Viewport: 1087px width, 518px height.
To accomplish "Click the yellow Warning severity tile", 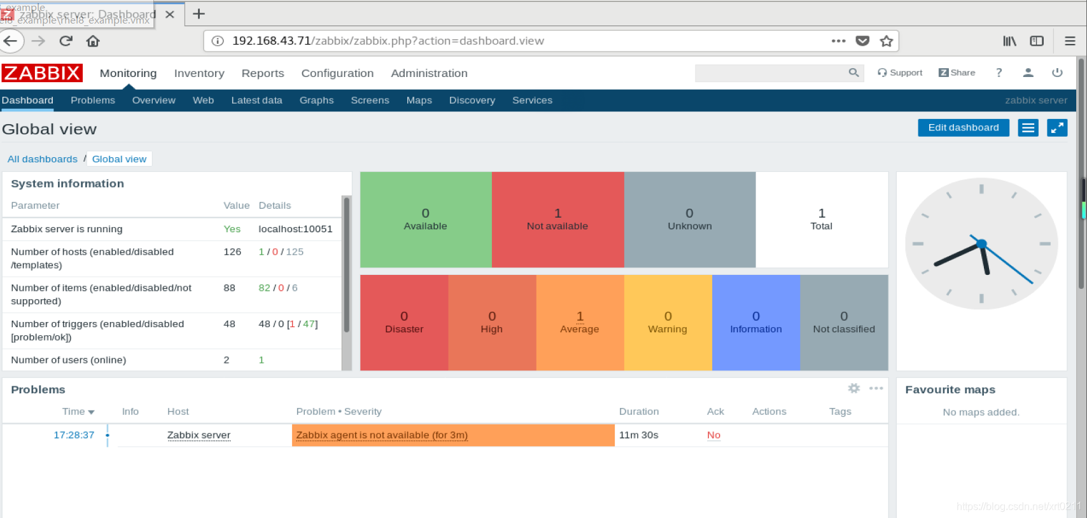I will pyautogui.click(x=668, y=323).
